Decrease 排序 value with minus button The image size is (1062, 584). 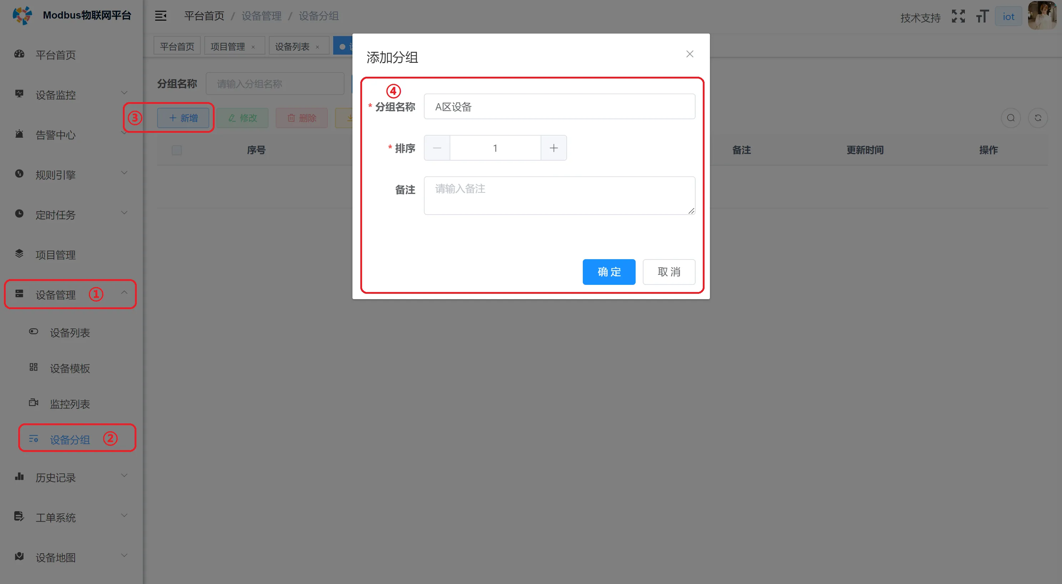click(437, 147)
